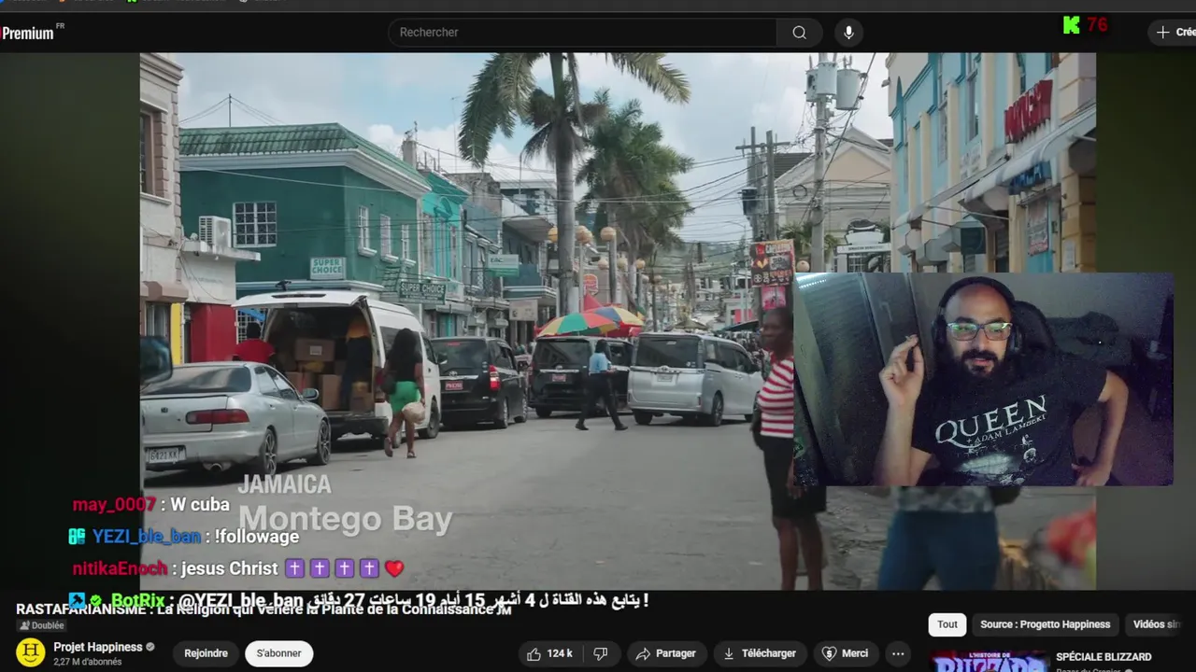1196x672 pixels.
Task: Click the nitikaEnoch chat username
Action: [119, 568]
